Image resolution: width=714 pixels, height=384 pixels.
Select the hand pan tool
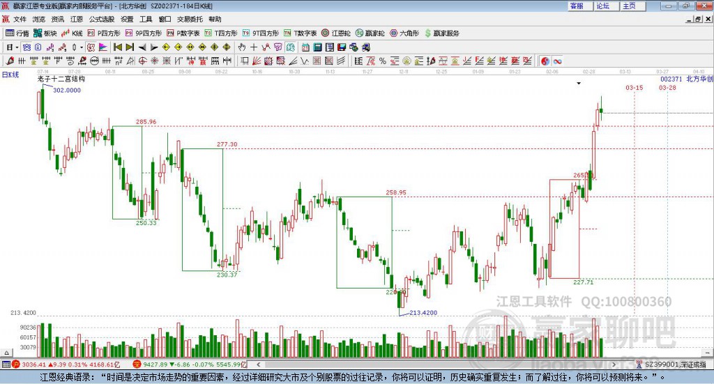pos(242,47)
